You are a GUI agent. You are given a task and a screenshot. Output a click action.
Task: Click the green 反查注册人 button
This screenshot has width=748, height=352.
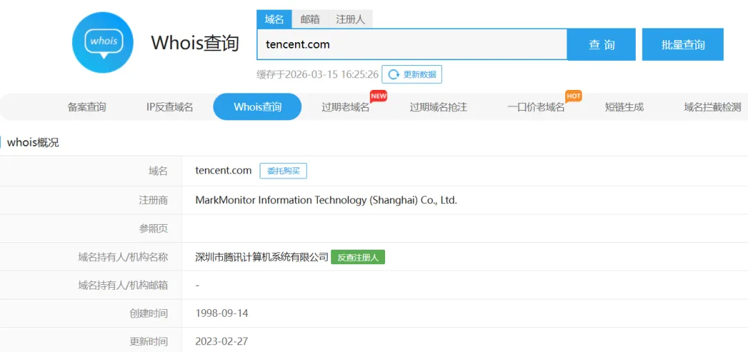point(358,257)
